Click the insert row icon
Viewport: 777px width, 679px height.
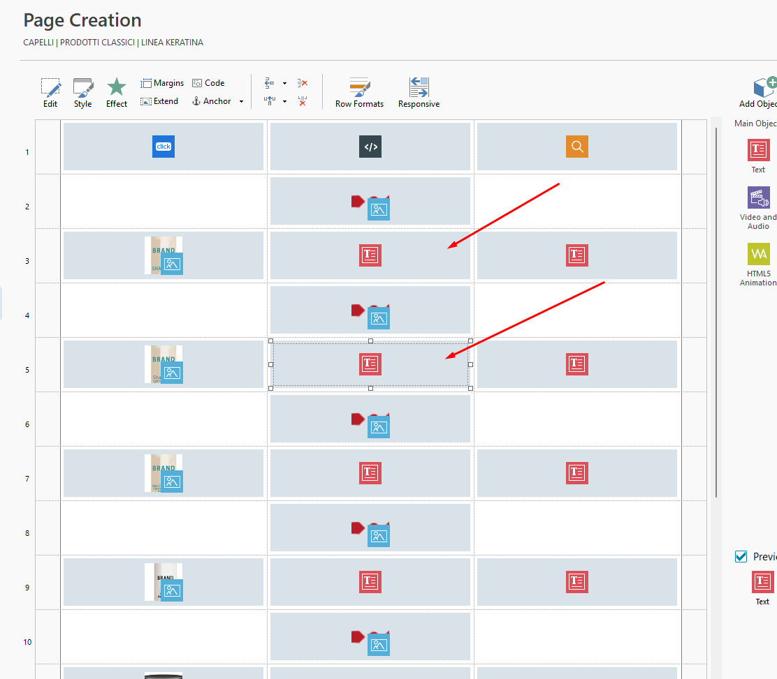pyautogui.click(x=270, y=82)
